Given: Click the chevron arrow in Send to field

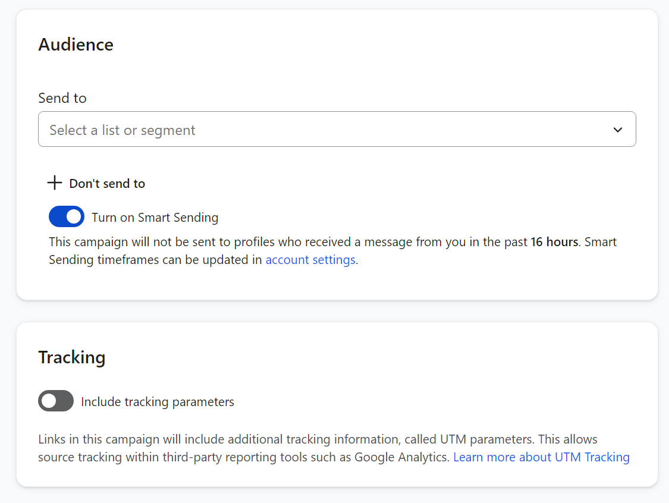Looking at the screenshot, I should pyautogui.click(x=617, y=130).
